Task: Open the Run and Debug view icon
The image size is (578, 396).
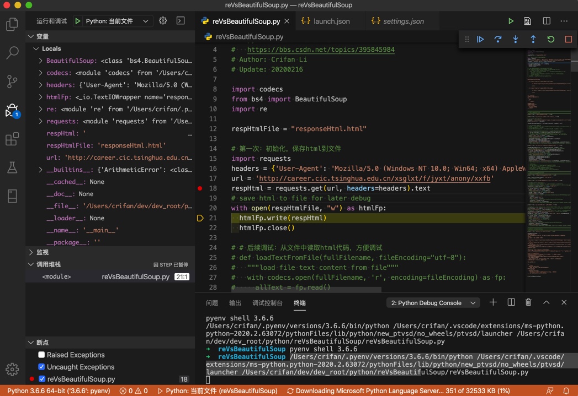Action: point(12,110)
